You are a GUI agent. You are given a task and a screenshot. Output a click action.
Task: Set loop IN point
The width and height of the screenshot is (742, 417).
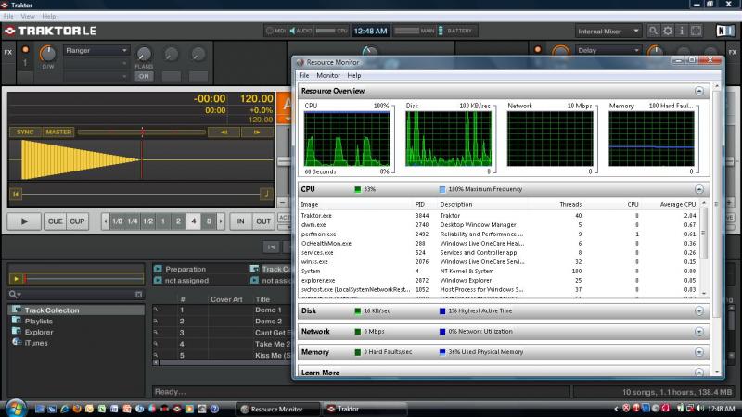click(241, 221)
